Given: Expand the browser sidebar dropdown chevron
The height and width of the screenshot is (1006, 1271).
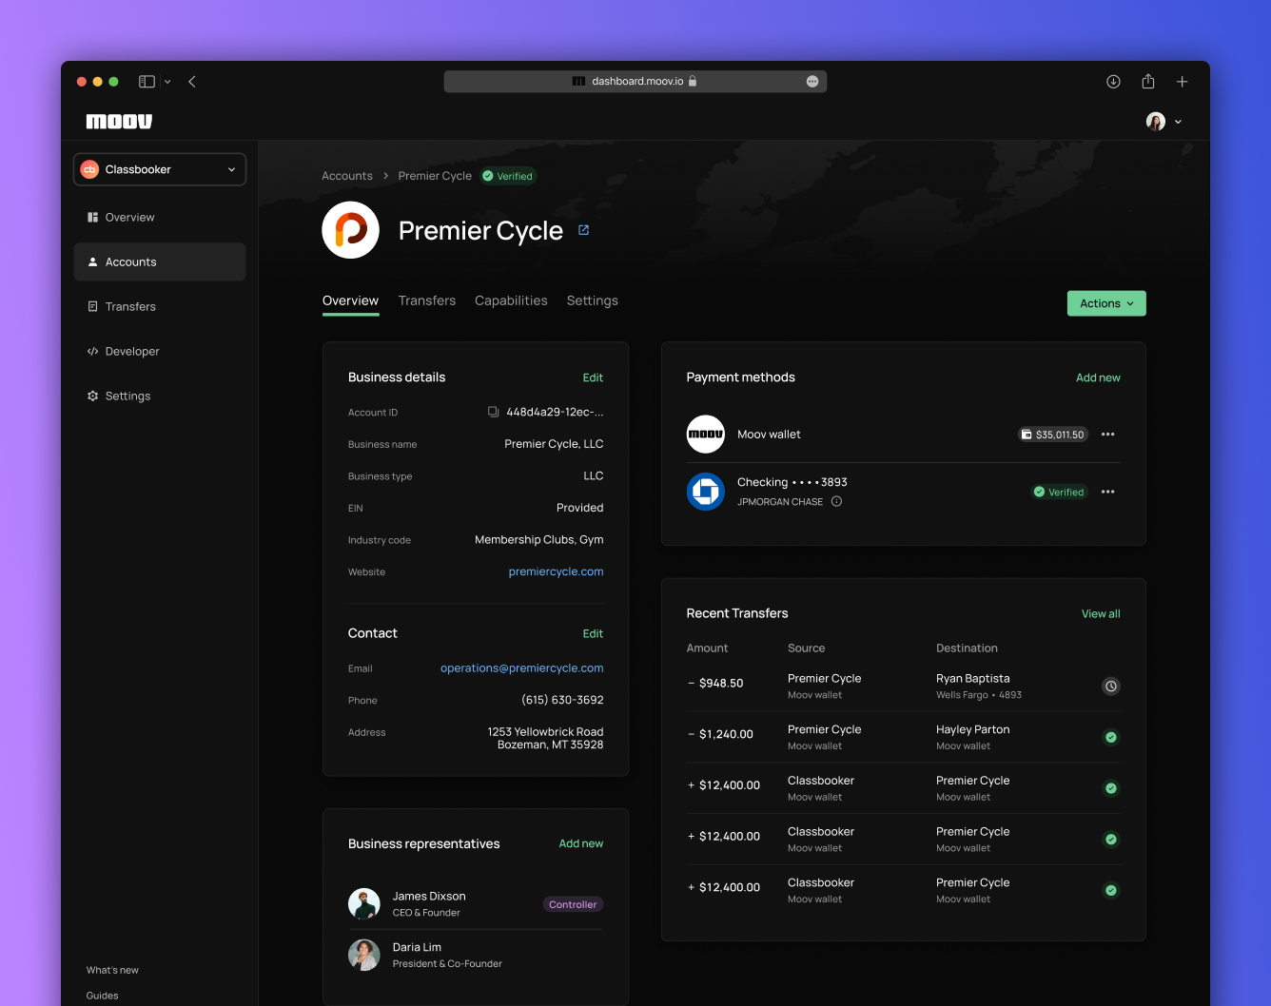Looking at the screenshot, I should click(x=167, y=82).
